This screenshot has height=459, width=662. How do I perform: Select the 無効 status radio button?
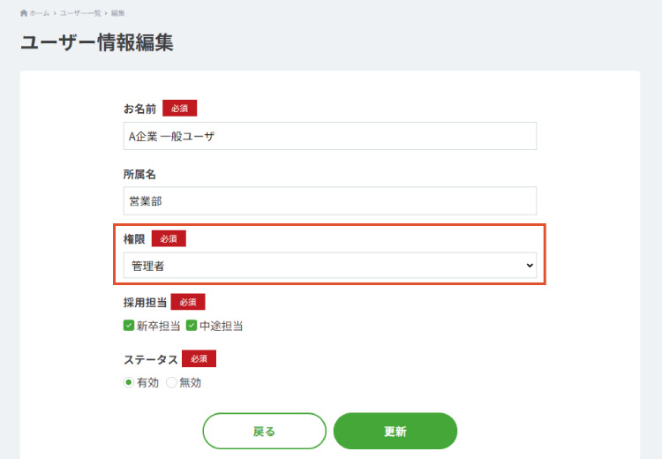171,382
